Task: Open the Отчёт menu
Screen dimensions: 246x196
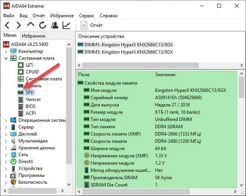Action: 39,16
